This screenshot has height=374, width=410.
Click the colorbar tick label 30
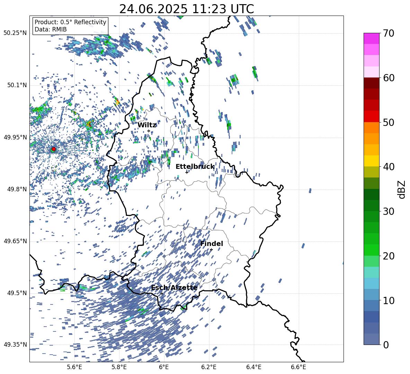[388, 211]
